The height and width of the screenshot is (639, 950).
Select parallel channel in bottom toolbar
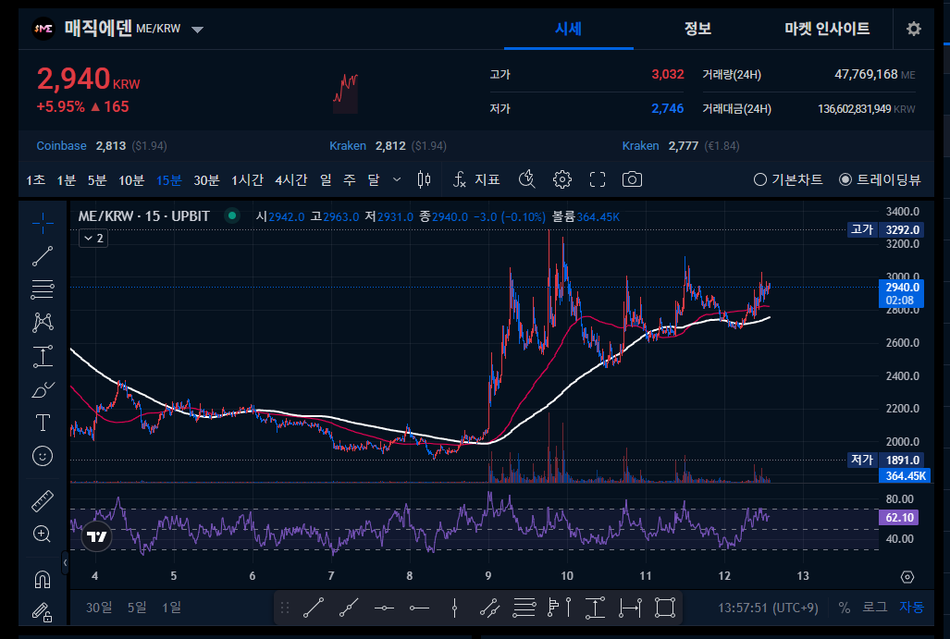click(489, 608)
